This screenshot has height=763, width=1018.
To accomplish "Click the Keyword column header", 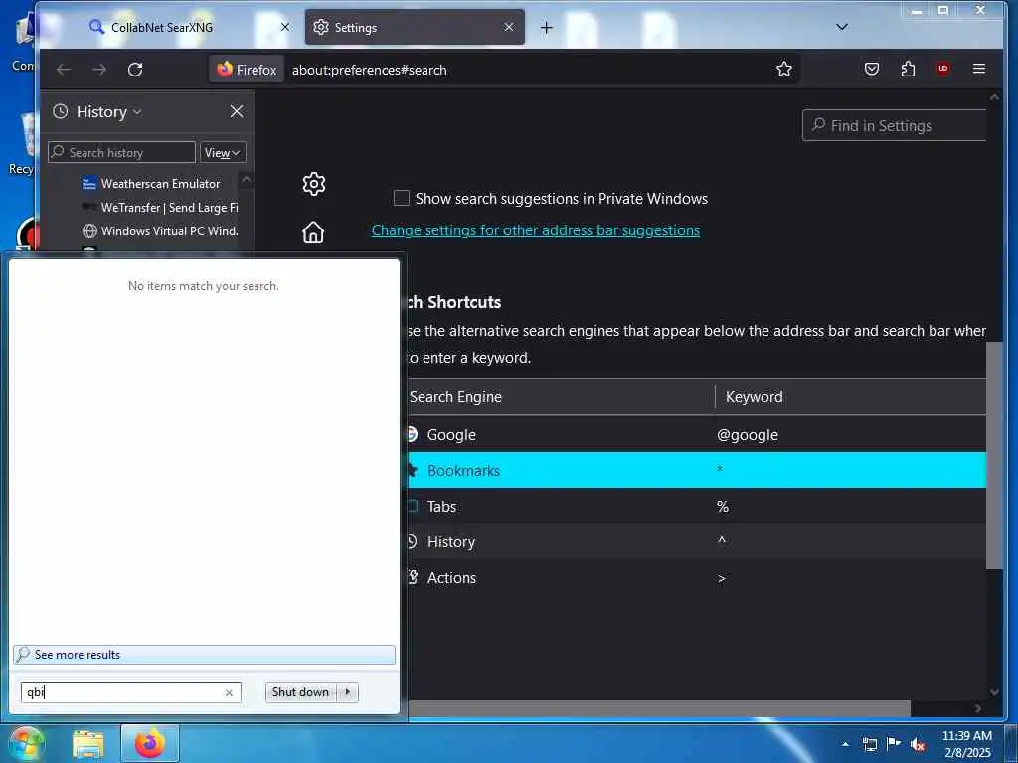I will coord(851,397).
